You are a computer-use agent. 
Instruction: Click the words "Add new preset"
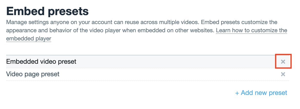264,93
